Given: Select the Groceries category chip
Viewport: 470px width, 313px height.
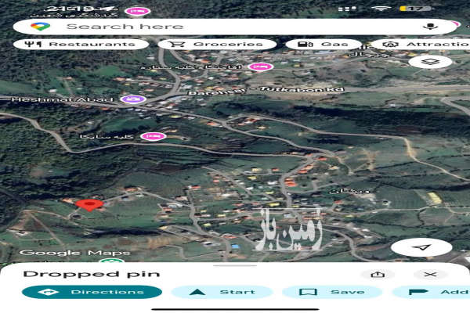Looking at the screenshot, I should 217,45.
